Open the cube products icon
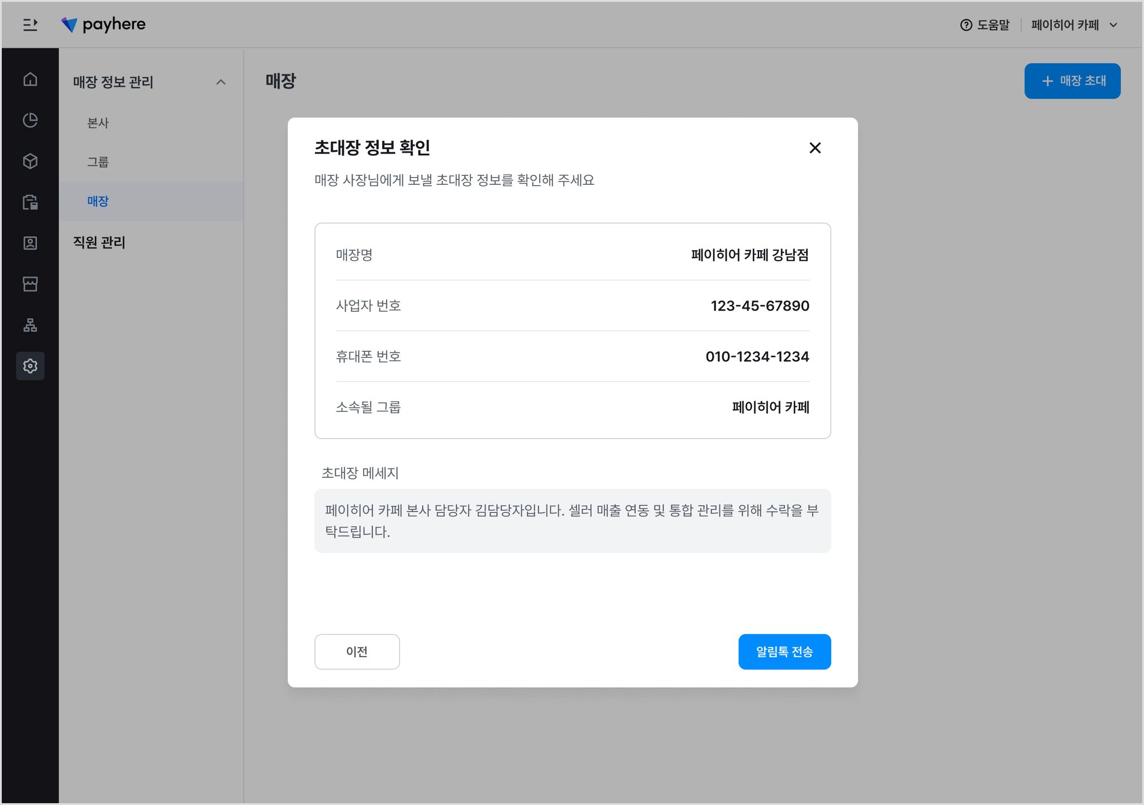This screenshot has height=805, width=1144. [30, 161]
